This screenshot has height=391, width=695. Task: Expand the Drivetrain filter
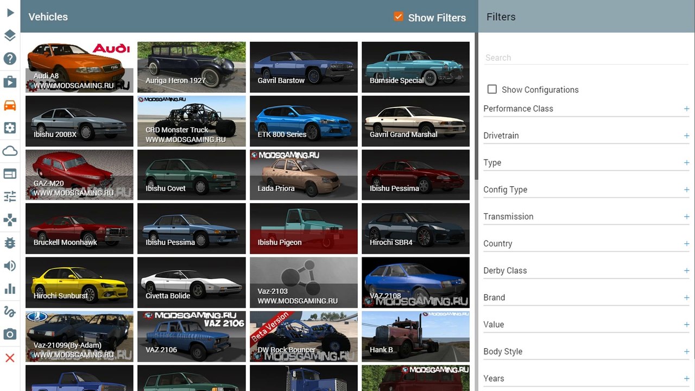[x=586, y=136]
